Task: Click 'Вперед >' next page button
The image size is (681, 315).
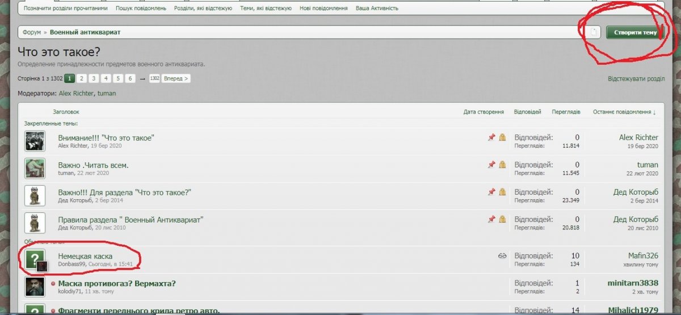Action: (176, 78)
